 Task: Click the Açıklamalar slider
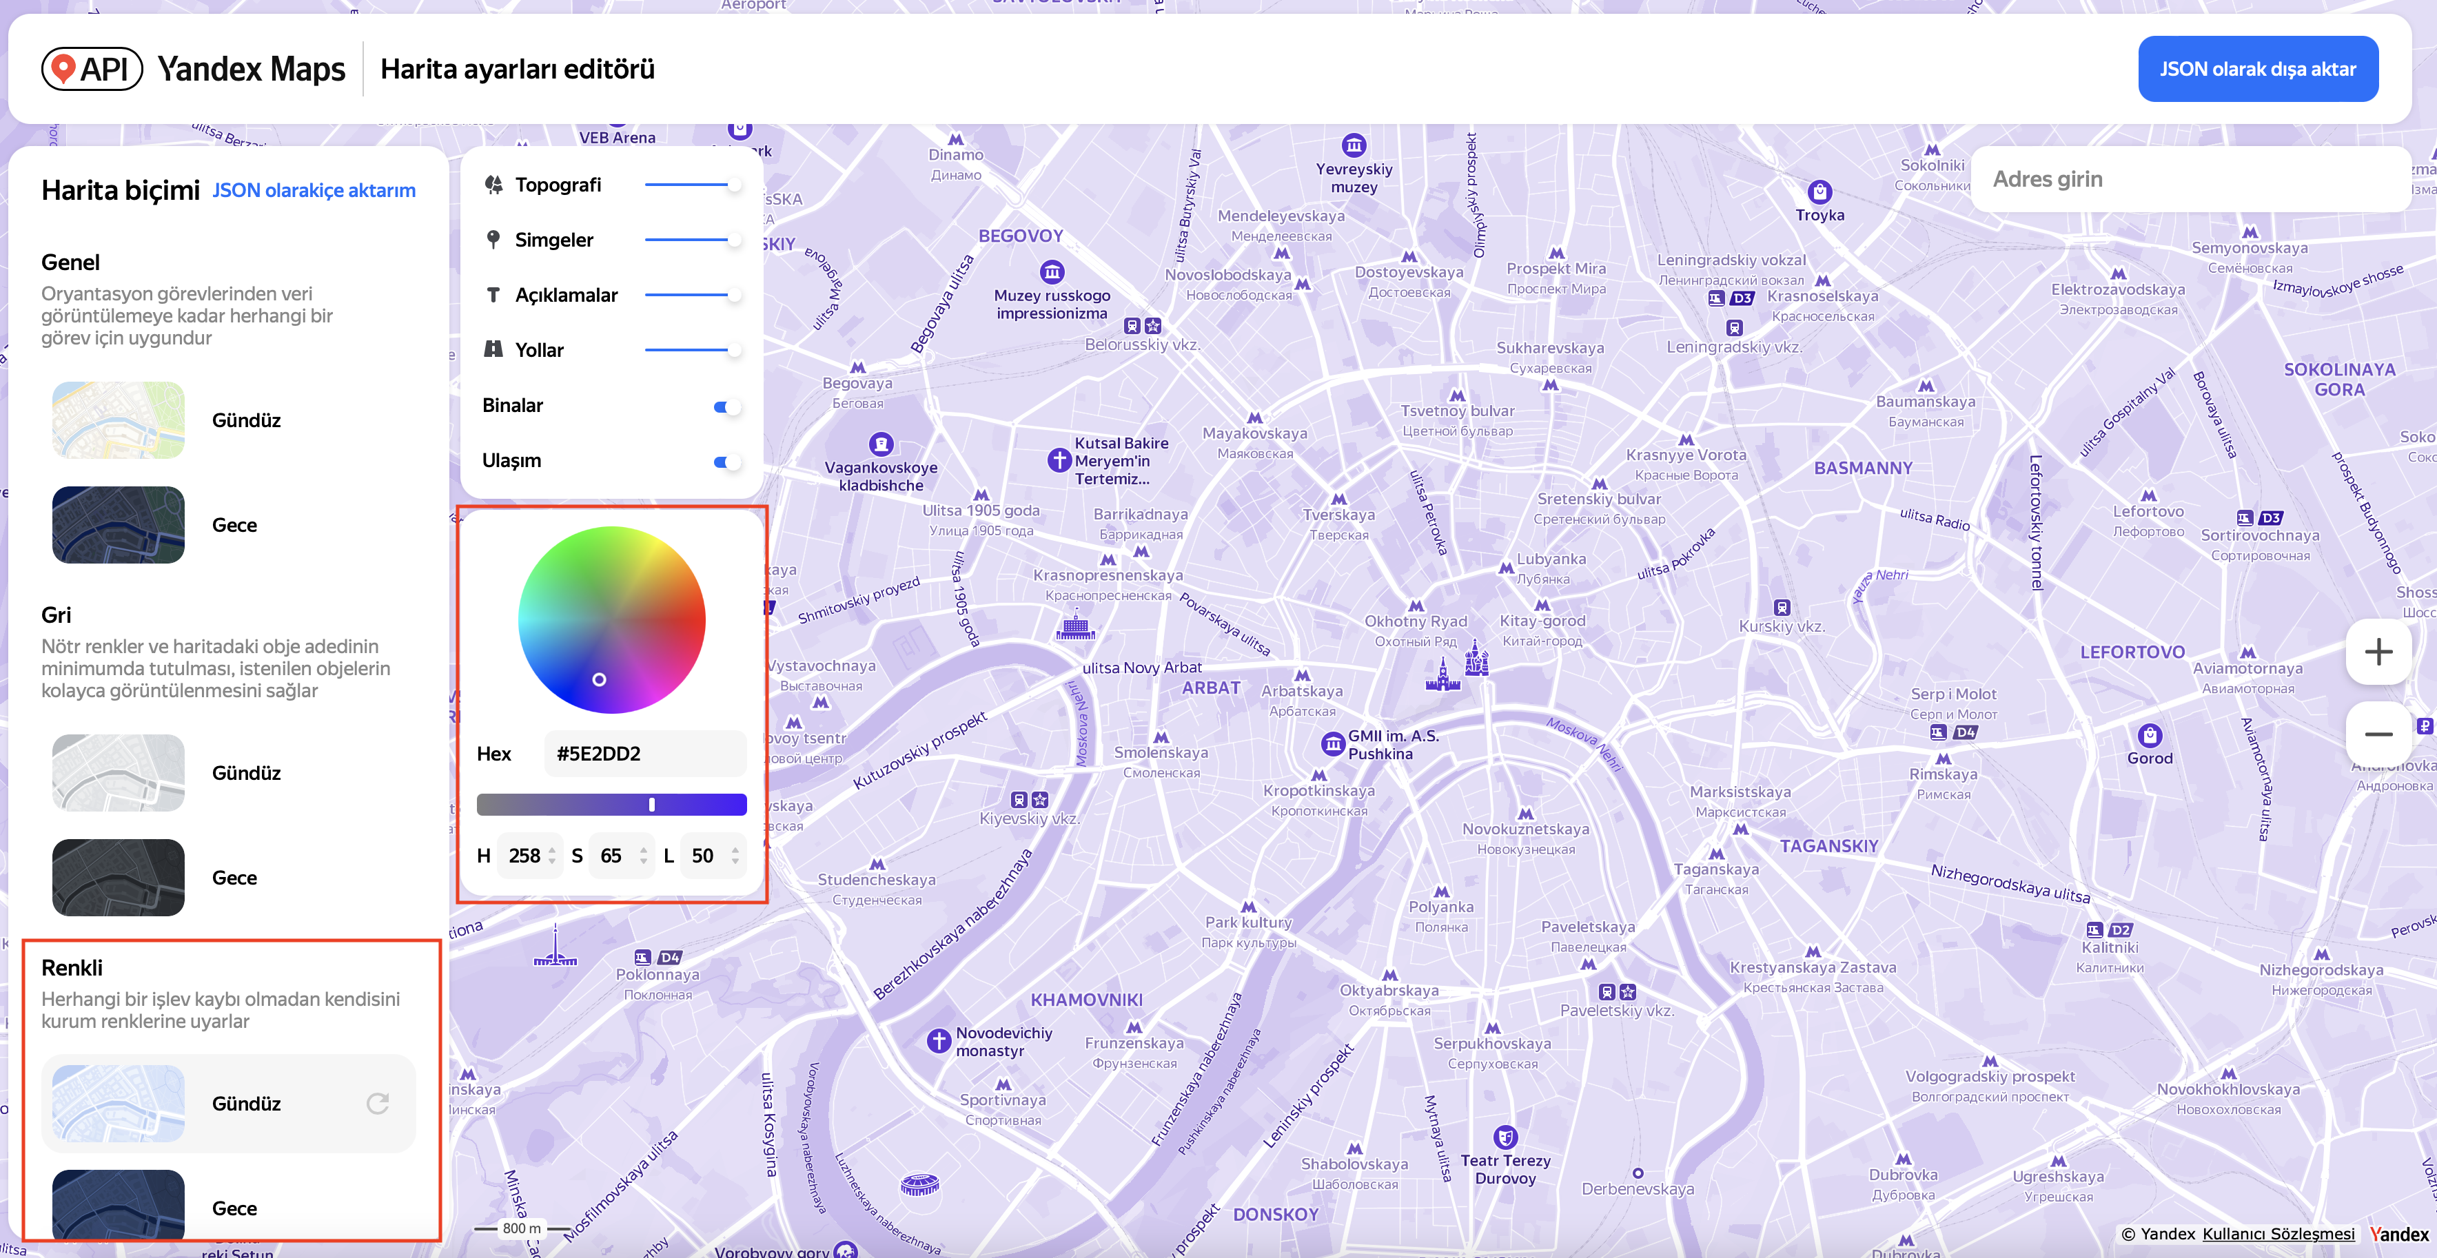[693, 295]
